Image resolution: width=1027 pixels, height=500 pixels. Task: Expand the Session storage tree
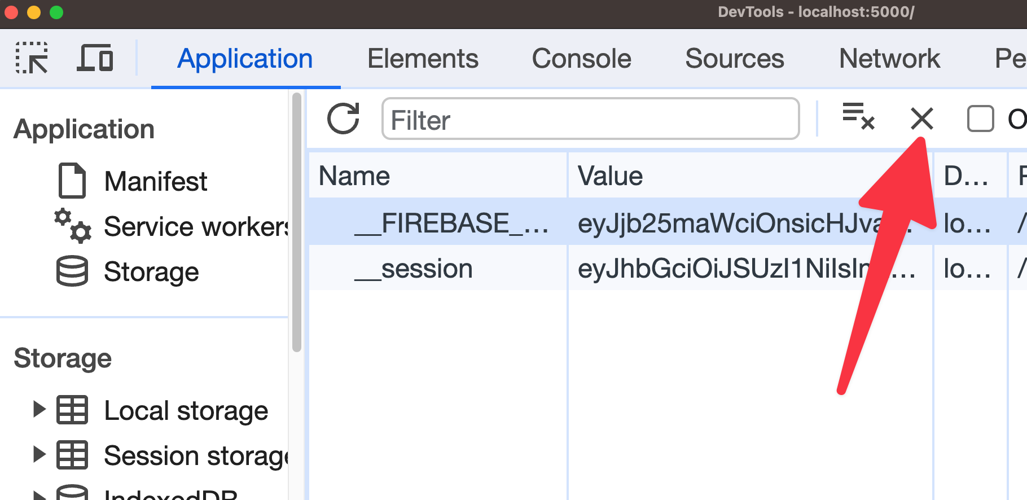tap(39, 454)
